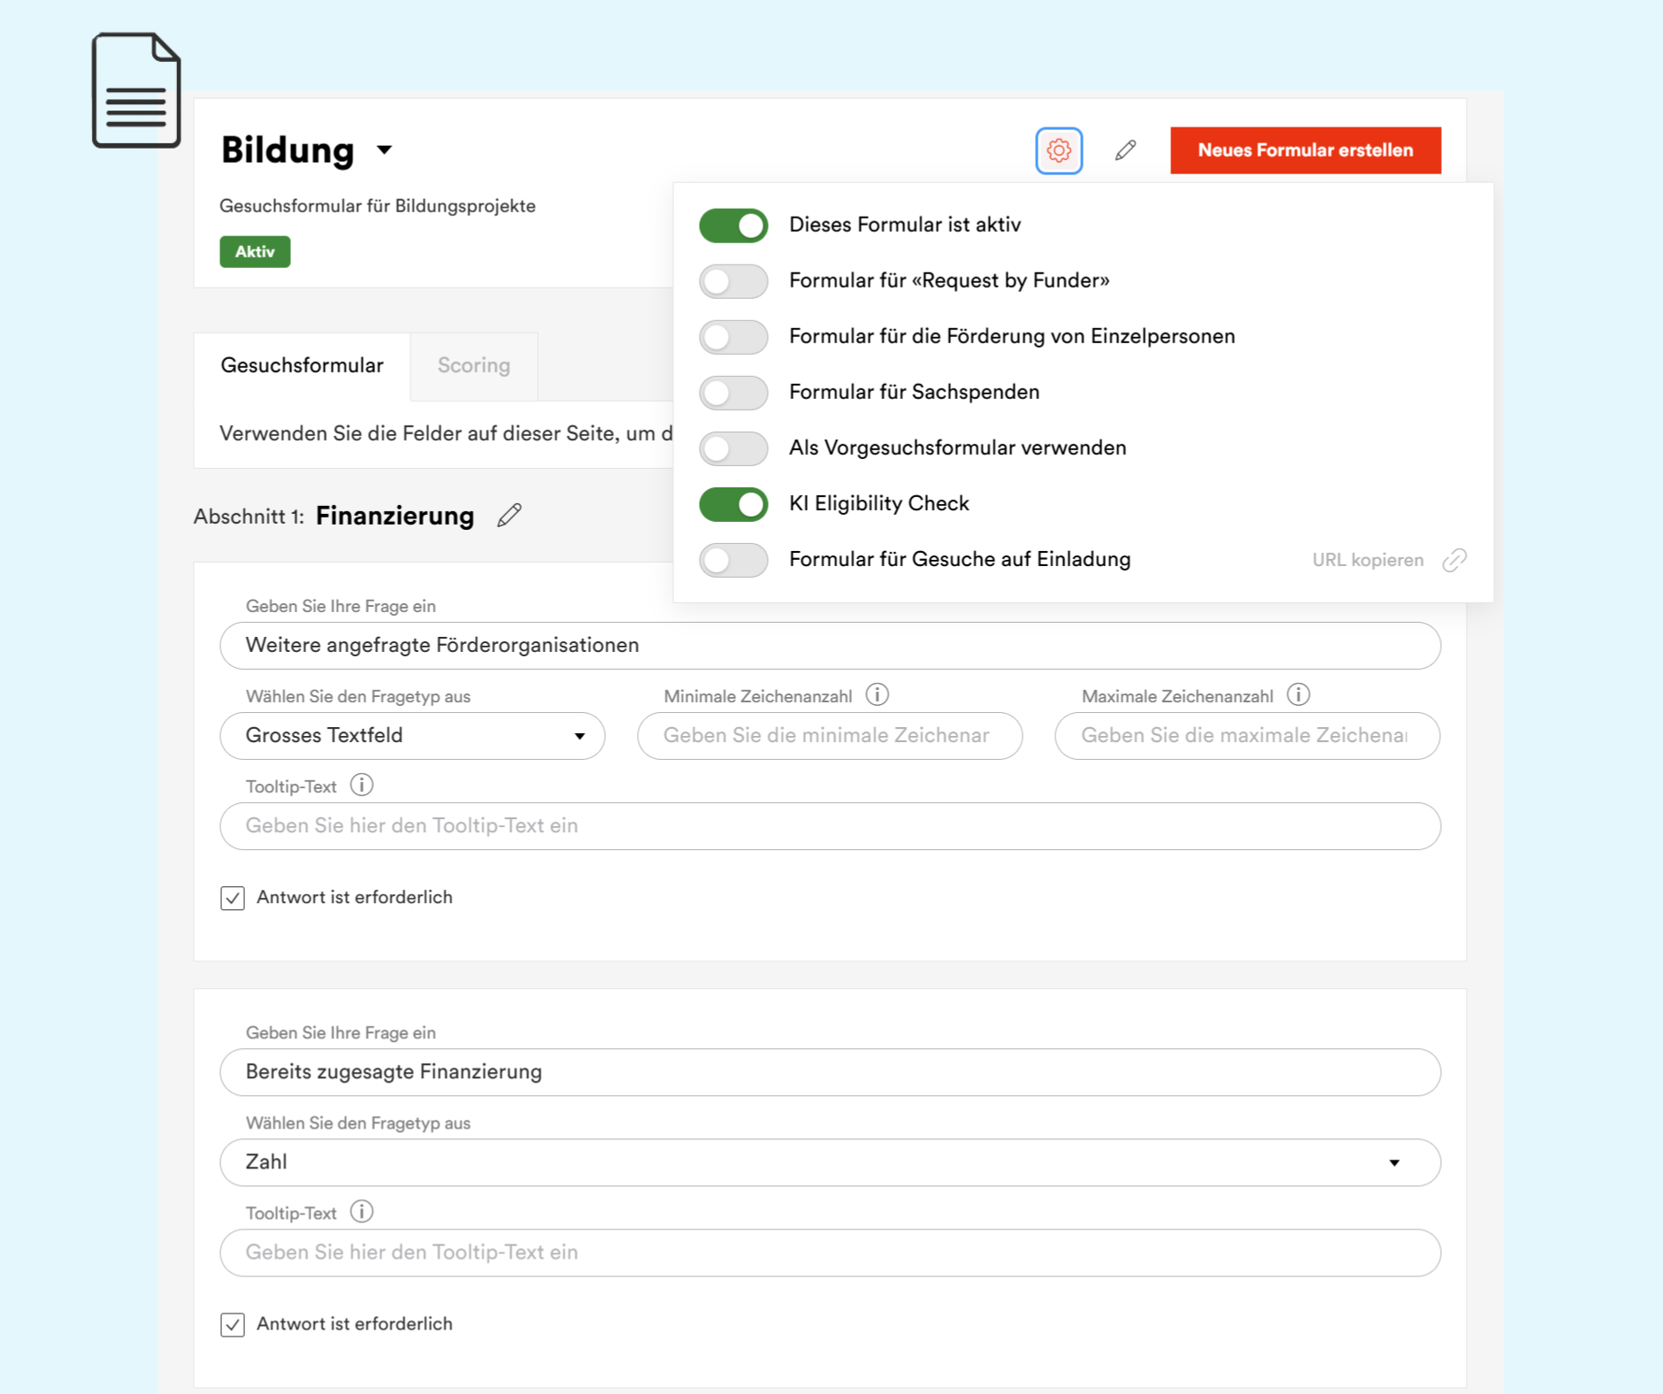Switch to the Scoring tab
Image resolution: width=1663 pixels, height=1394 pixels.
point(473,365)
